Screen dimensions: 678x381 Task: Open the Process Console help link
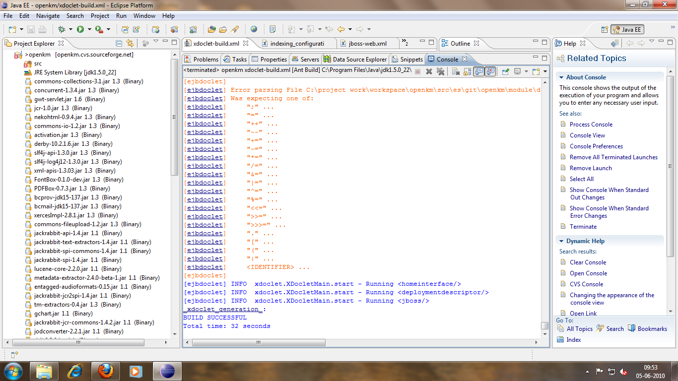coord(591,125)
